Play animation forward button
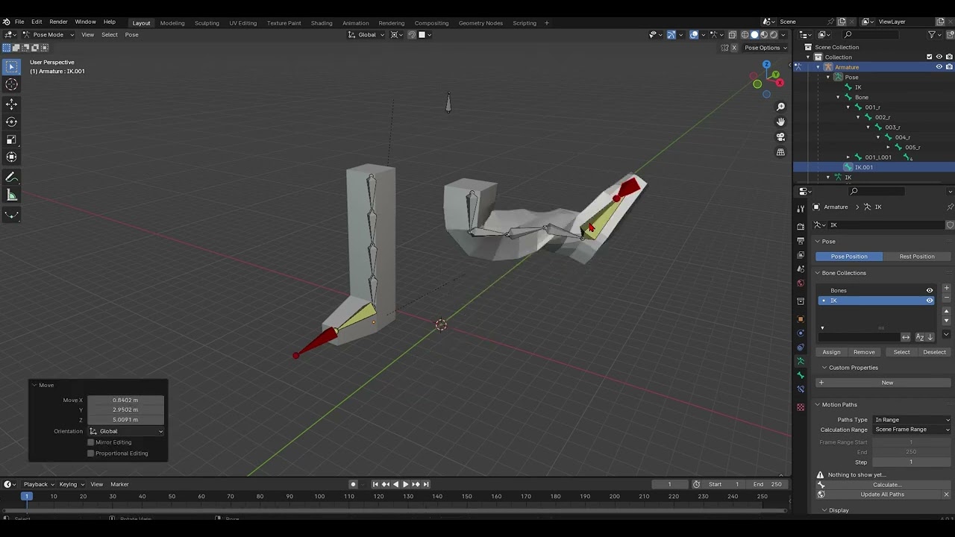Viewport: 955px width, 537px height. coord(406,484)
